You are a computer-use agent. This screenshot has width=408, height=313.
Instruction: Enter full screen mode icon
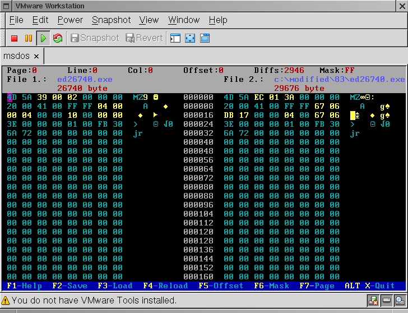(x=190, y=38)
